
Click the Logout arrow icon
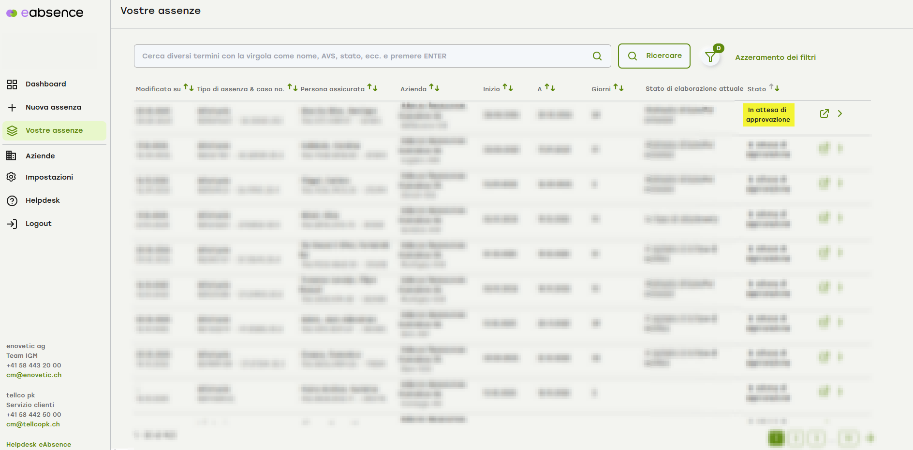[x=12, y=224]
